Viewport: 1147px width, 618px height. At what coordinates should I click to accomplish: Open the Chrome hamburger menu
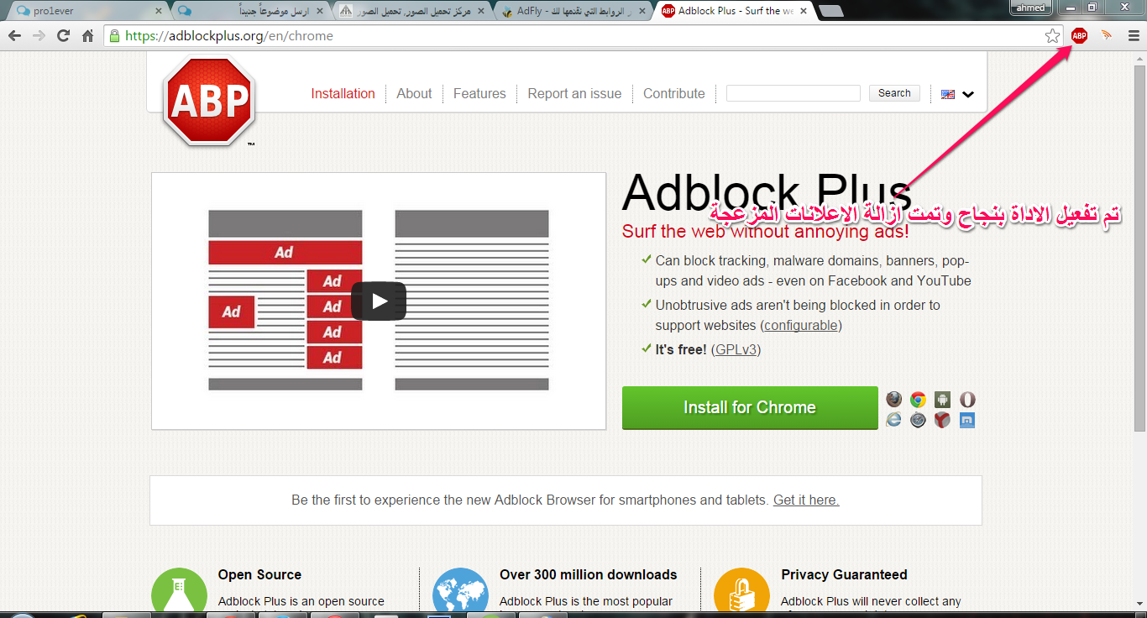point(1134,35)
